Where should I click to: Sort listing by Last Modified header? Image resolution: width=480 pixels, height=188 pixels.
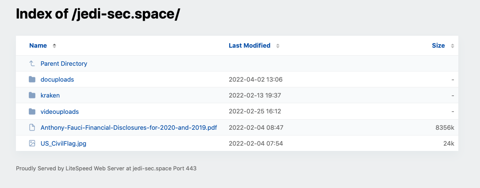(250, 45)
